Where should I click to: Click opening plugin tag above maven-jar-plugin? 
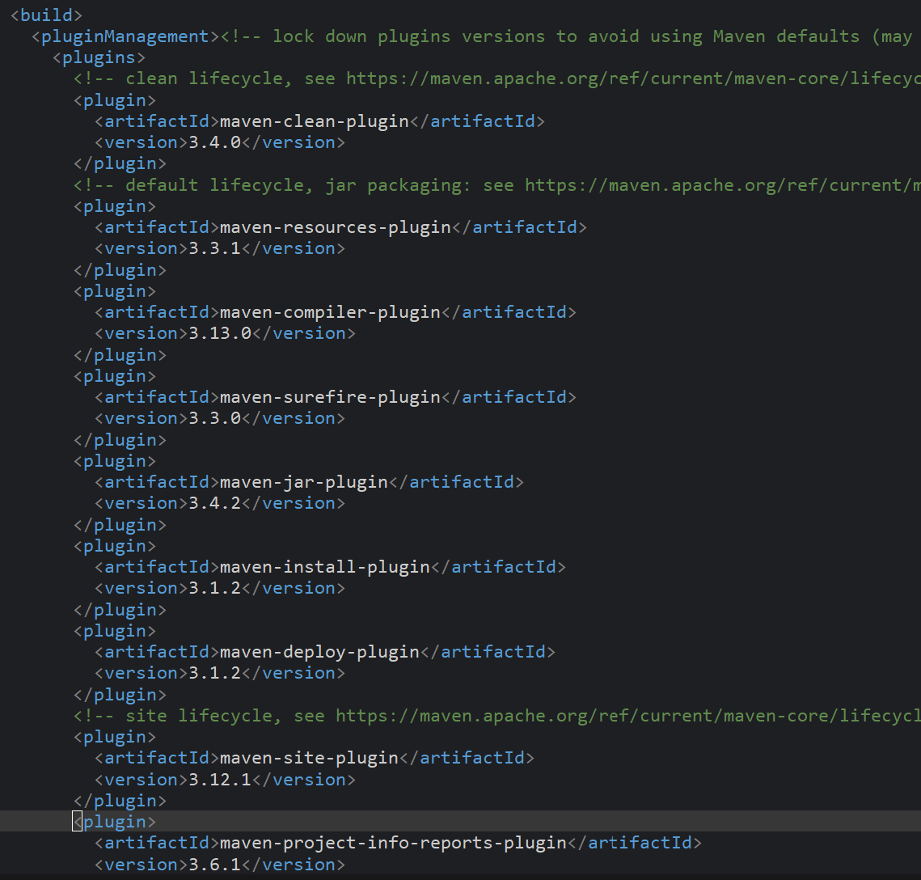[x=115, y=461]
